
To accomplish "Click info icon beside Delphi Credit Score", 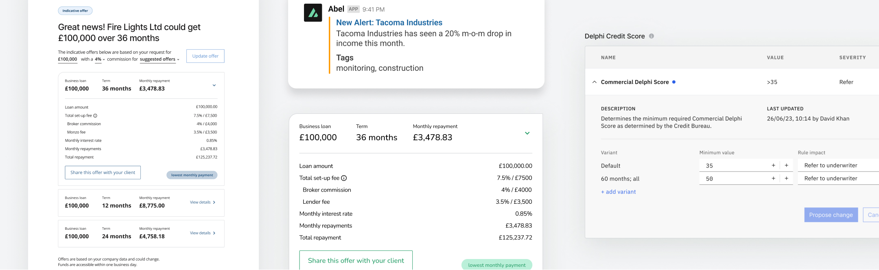I will (652, 36).
